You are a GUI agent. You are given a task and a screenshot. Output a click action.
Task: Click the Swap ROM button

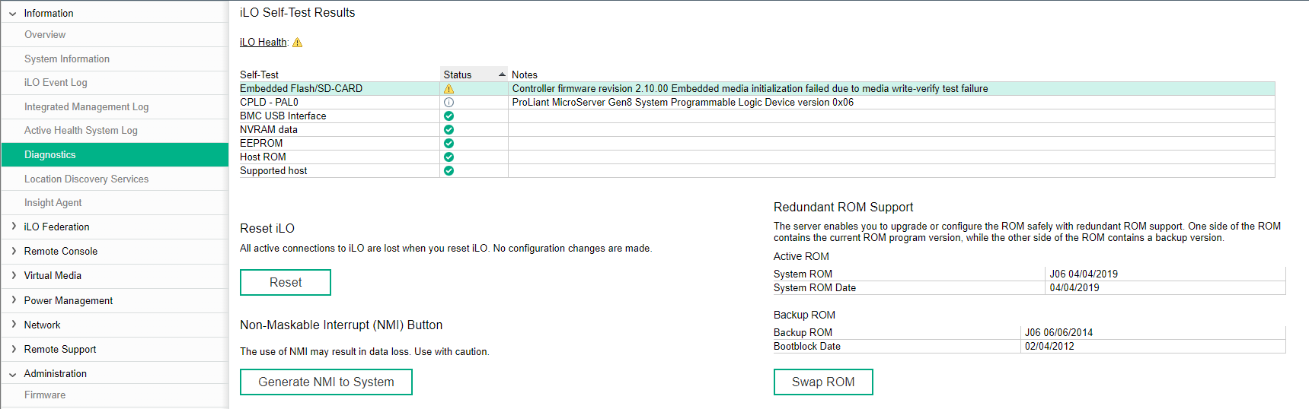pos(822,382)
